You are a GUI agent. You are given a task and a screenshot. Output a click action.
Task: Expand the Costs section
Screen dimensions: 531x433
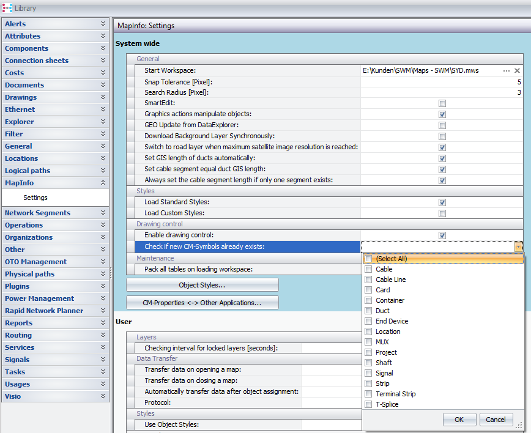click(103, 72)
